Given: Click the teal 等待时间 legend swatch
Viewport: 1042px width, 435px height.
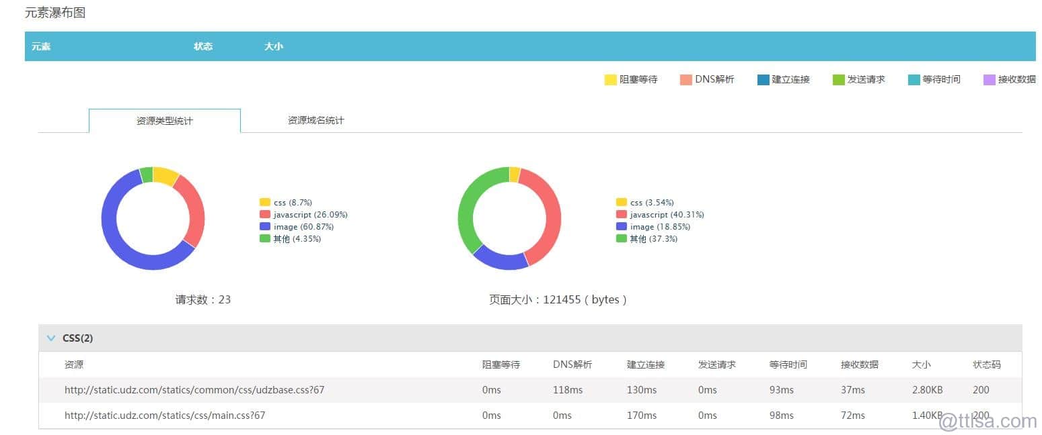Looking at the screenshot, I should 914,80.
